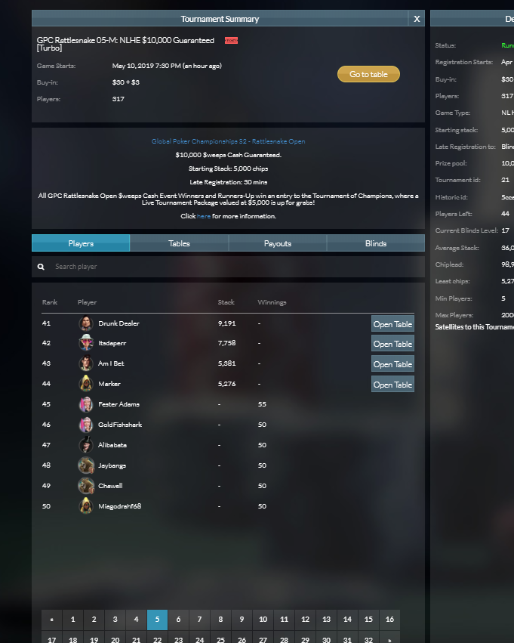Screen dimensions: 514x643
Task: Click Itsdaperr's player avatar
Action: pos(85,343)
